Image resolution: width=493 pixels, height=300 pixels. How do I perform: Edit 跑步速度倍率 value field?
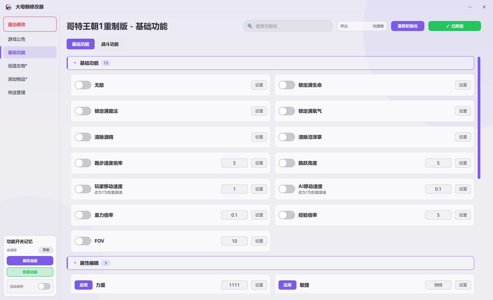pos(235,163)
